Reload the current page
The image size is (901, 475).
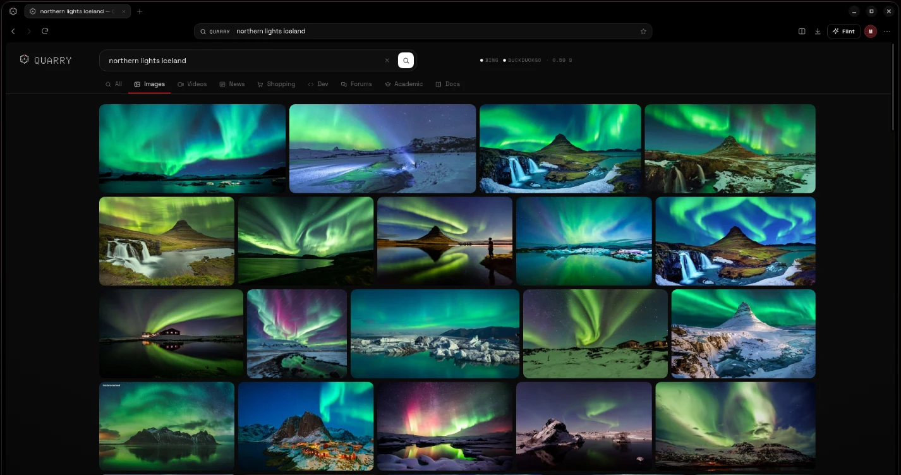point(45,31)
